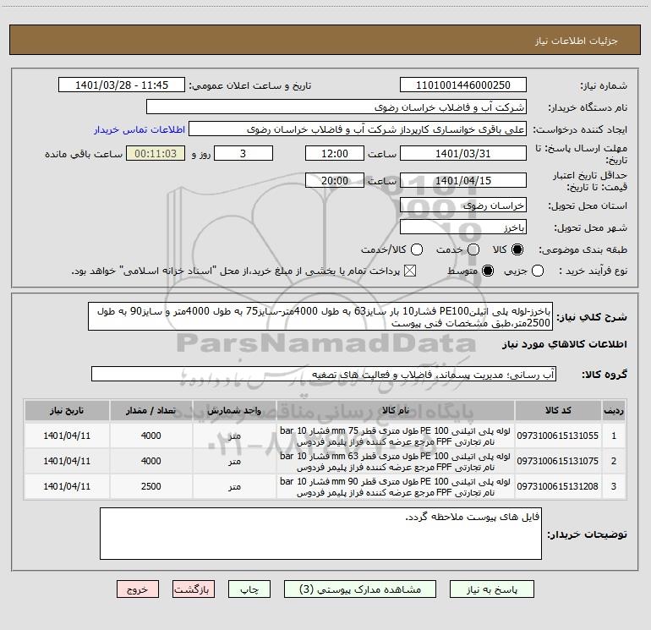Click the جزئیات اطلاعات نیاز header title
This screenshot has height=630, width=651.
pyautogui.click(x=577, y=41)
